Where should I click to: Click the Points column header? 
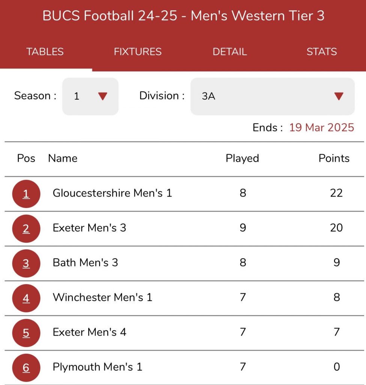tap(334, 158)
